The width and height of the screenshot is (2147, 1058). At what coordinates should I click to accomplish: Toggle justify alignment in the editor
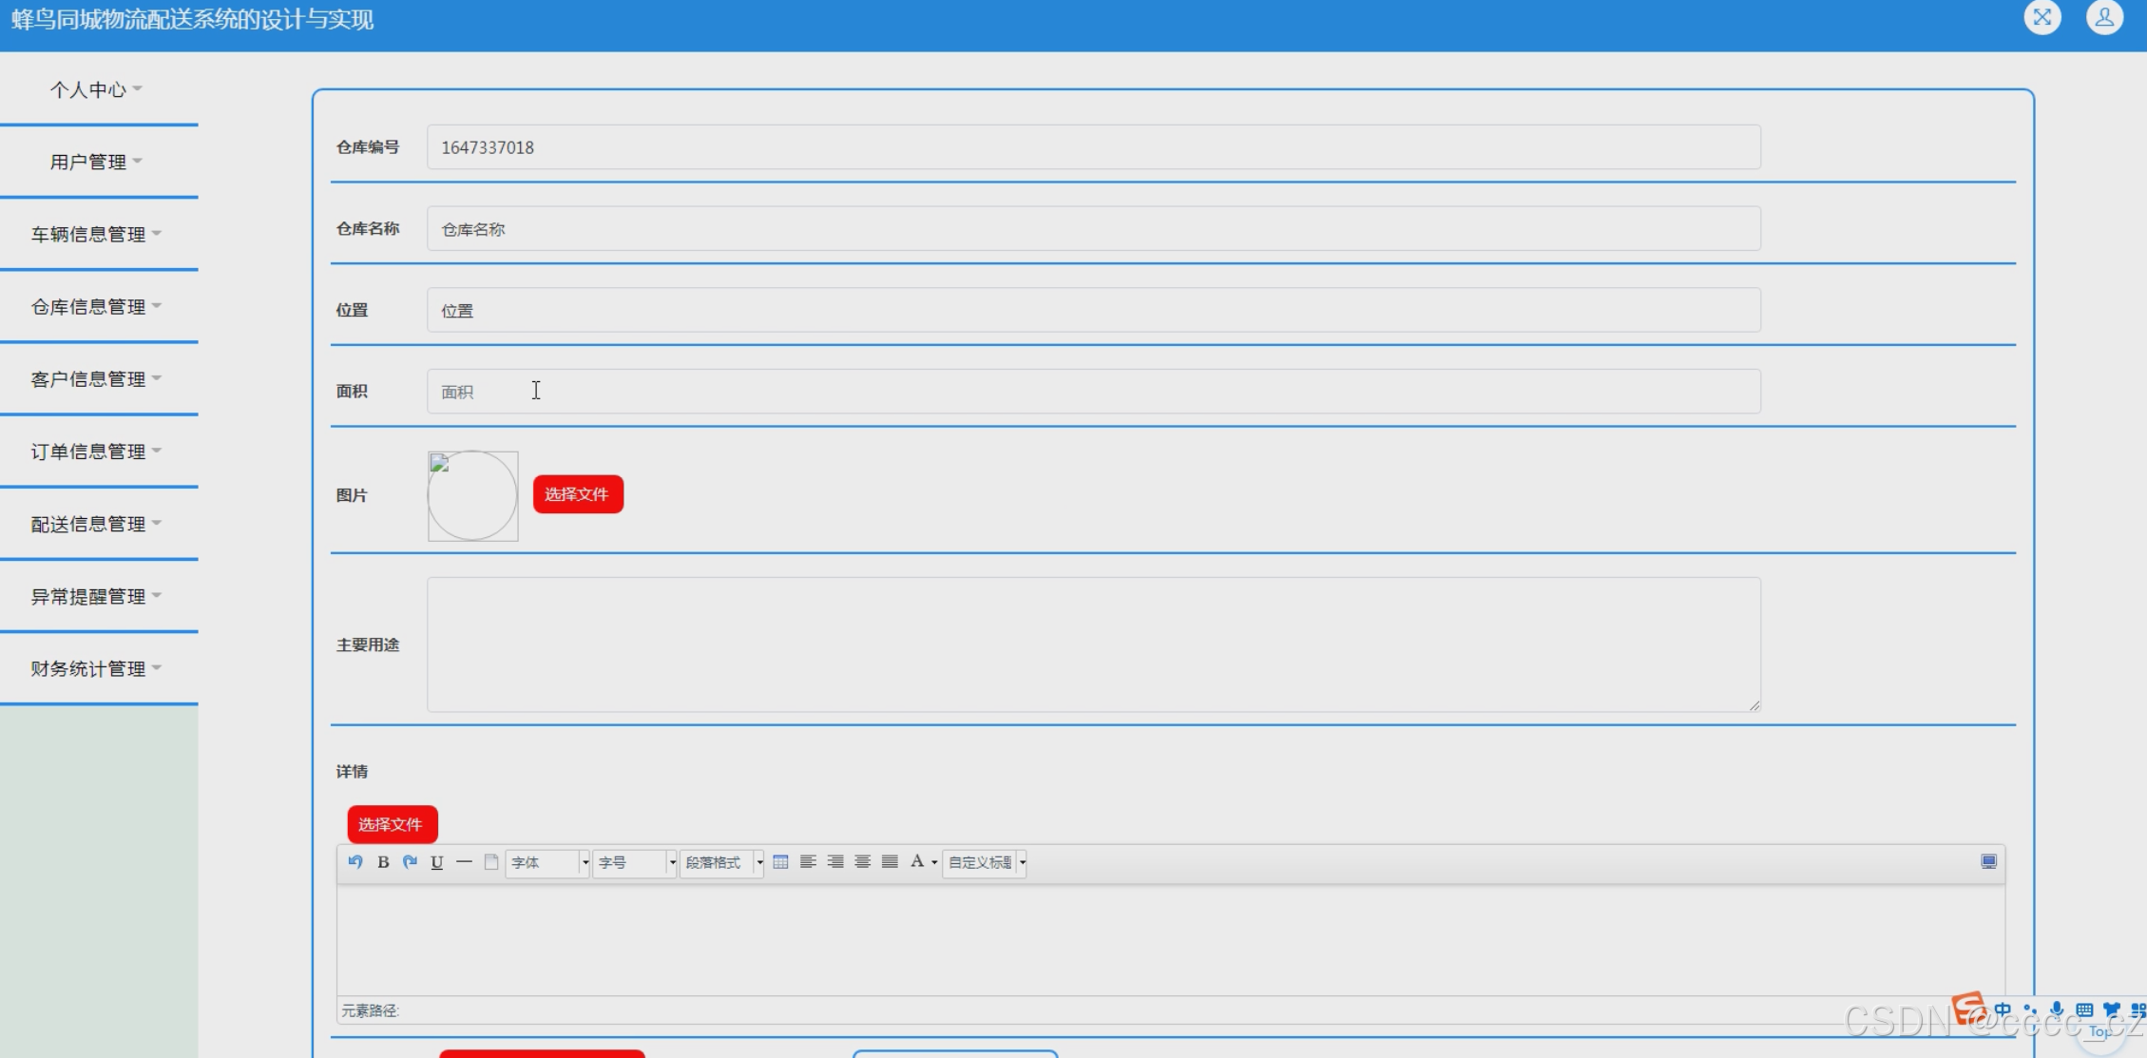pos(890,862)
